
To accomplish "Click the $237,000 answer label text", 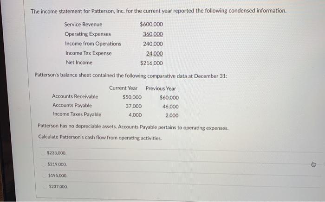I will 58,187.
